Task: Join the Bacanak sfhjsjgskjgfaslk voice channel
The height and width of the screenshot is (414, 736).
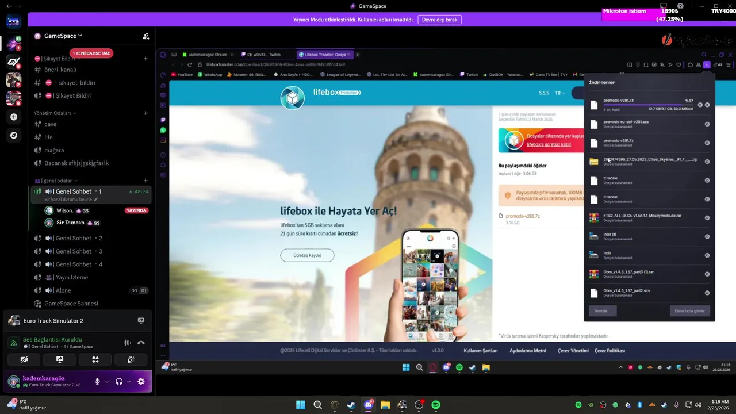Action: [91, 163]
